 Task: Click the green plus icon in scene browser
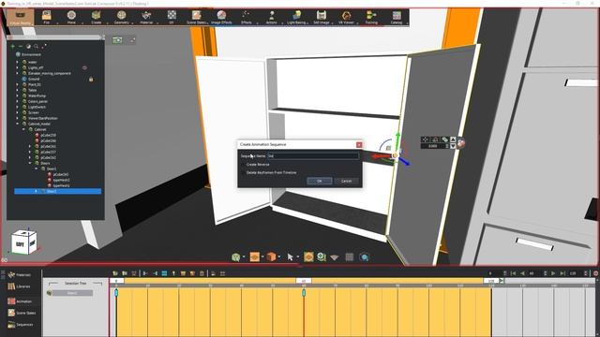(12, 46)
